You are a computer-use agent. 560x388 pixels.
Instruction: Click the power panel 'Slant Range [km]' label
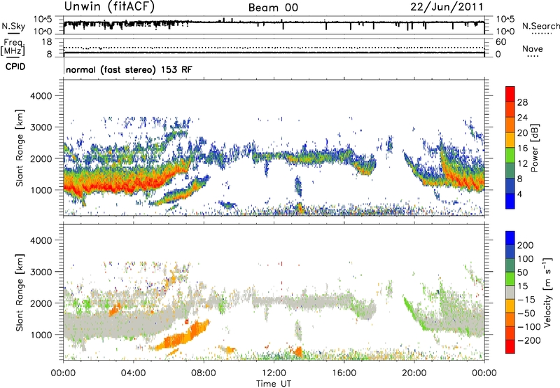pos(20,148)
